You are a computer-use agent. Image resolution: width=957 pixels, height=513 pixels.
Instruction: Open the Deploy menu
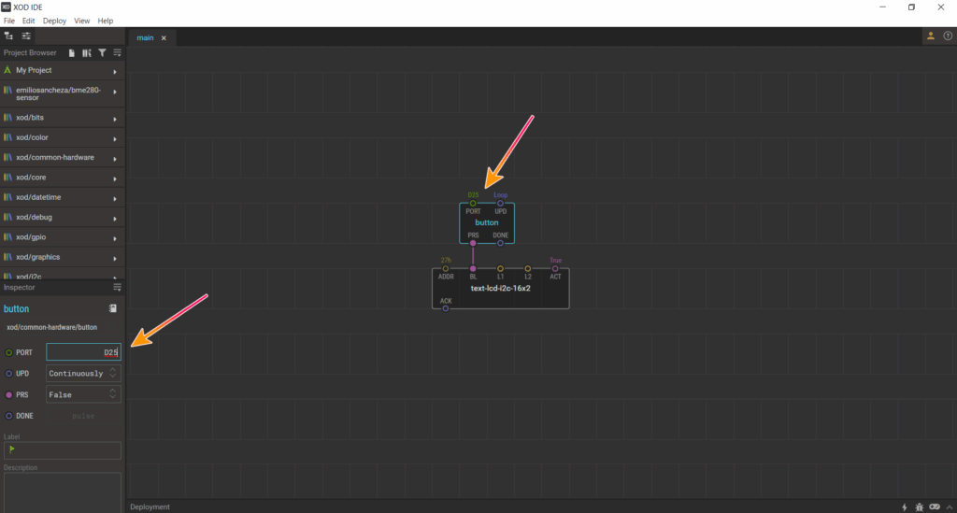pyautogui.click(x=54, y=21)
